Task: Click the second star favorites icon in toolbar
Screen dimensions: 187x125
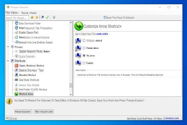Action: [37, 17]
